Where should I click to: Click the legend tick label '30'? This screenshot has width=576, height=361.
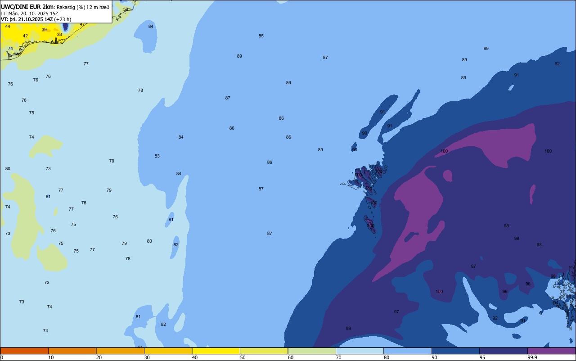[147, 357]
